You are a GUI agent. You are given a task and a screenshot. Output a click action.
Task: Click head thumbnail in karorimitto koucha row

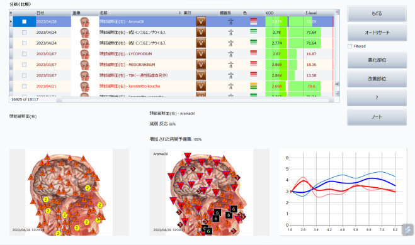(x=84, y=86)
